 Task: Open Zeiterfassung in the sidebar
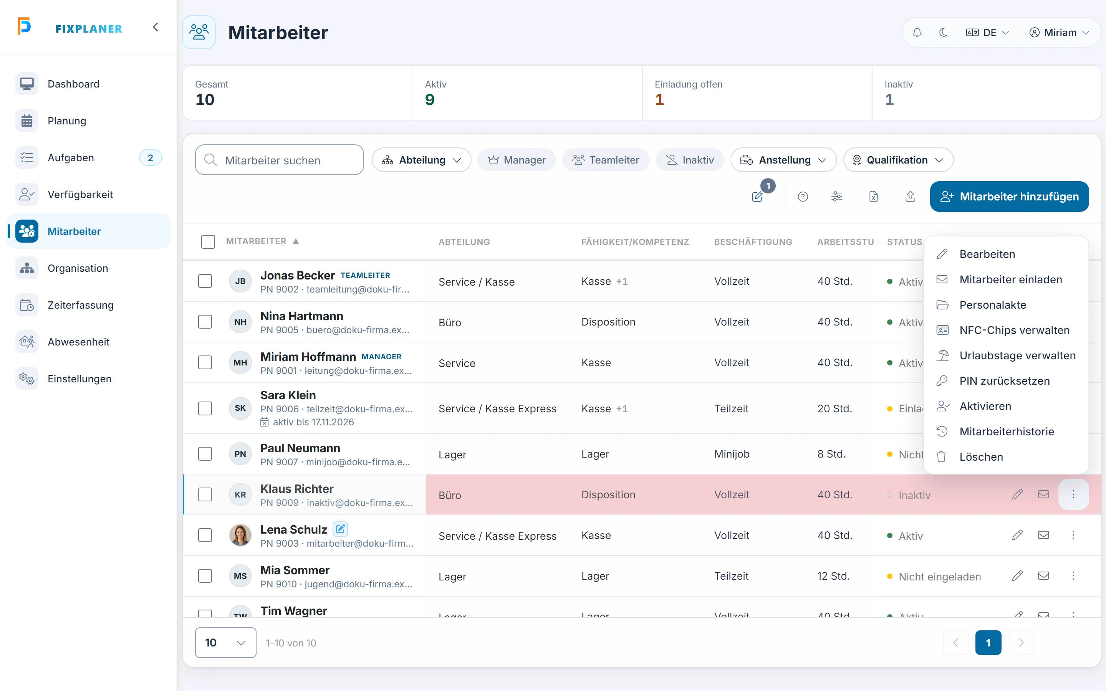pos(89,305)
